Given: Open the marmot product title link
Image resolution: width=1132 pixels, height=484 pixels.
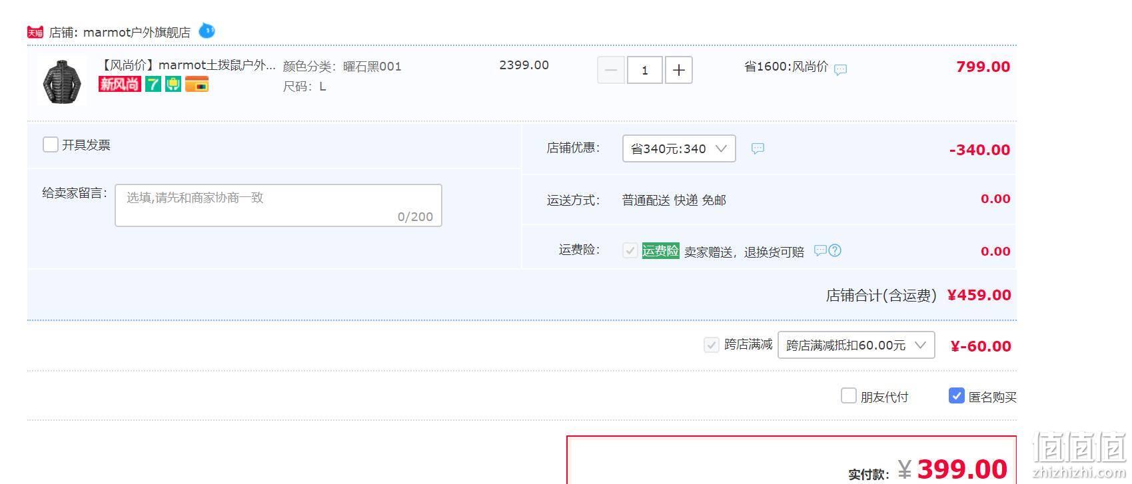Looking at the screenshot, I should 187,65.
